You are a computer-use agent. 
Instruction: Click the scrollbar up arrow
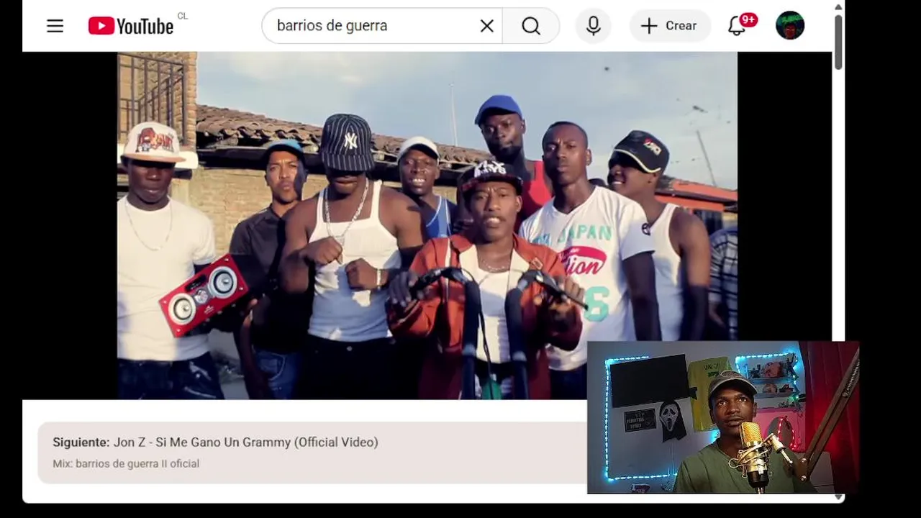tap(838, 6)
